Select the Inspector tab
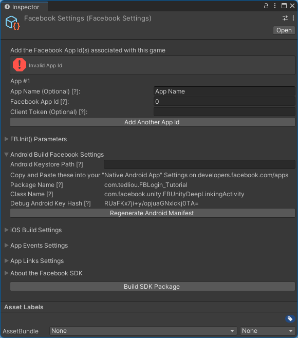The height and width of the screenshot is (338, 298). (x=22, y=7)
